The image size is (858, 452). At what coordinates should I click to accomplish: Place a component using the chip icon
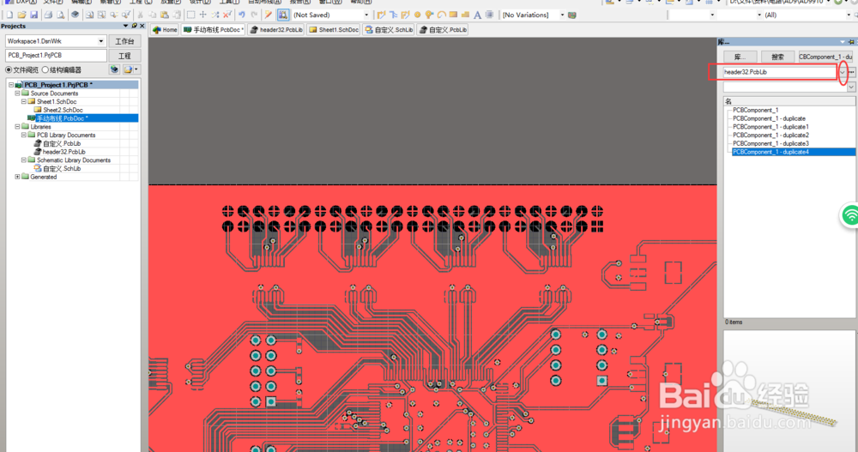pyautogui.click(x=489, y=15)
